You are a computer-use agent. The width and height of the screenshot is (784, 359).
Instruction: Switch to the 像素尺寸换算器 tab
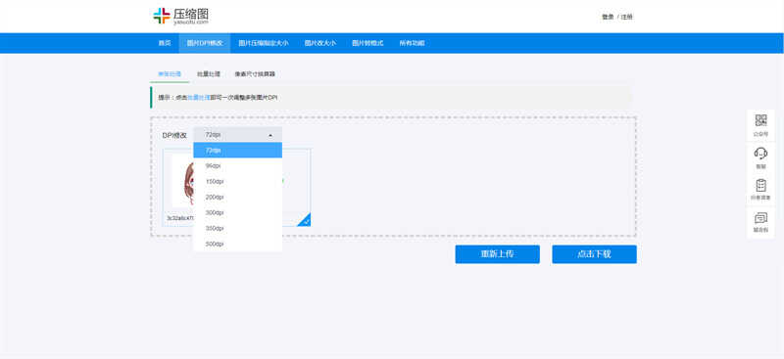255,74
